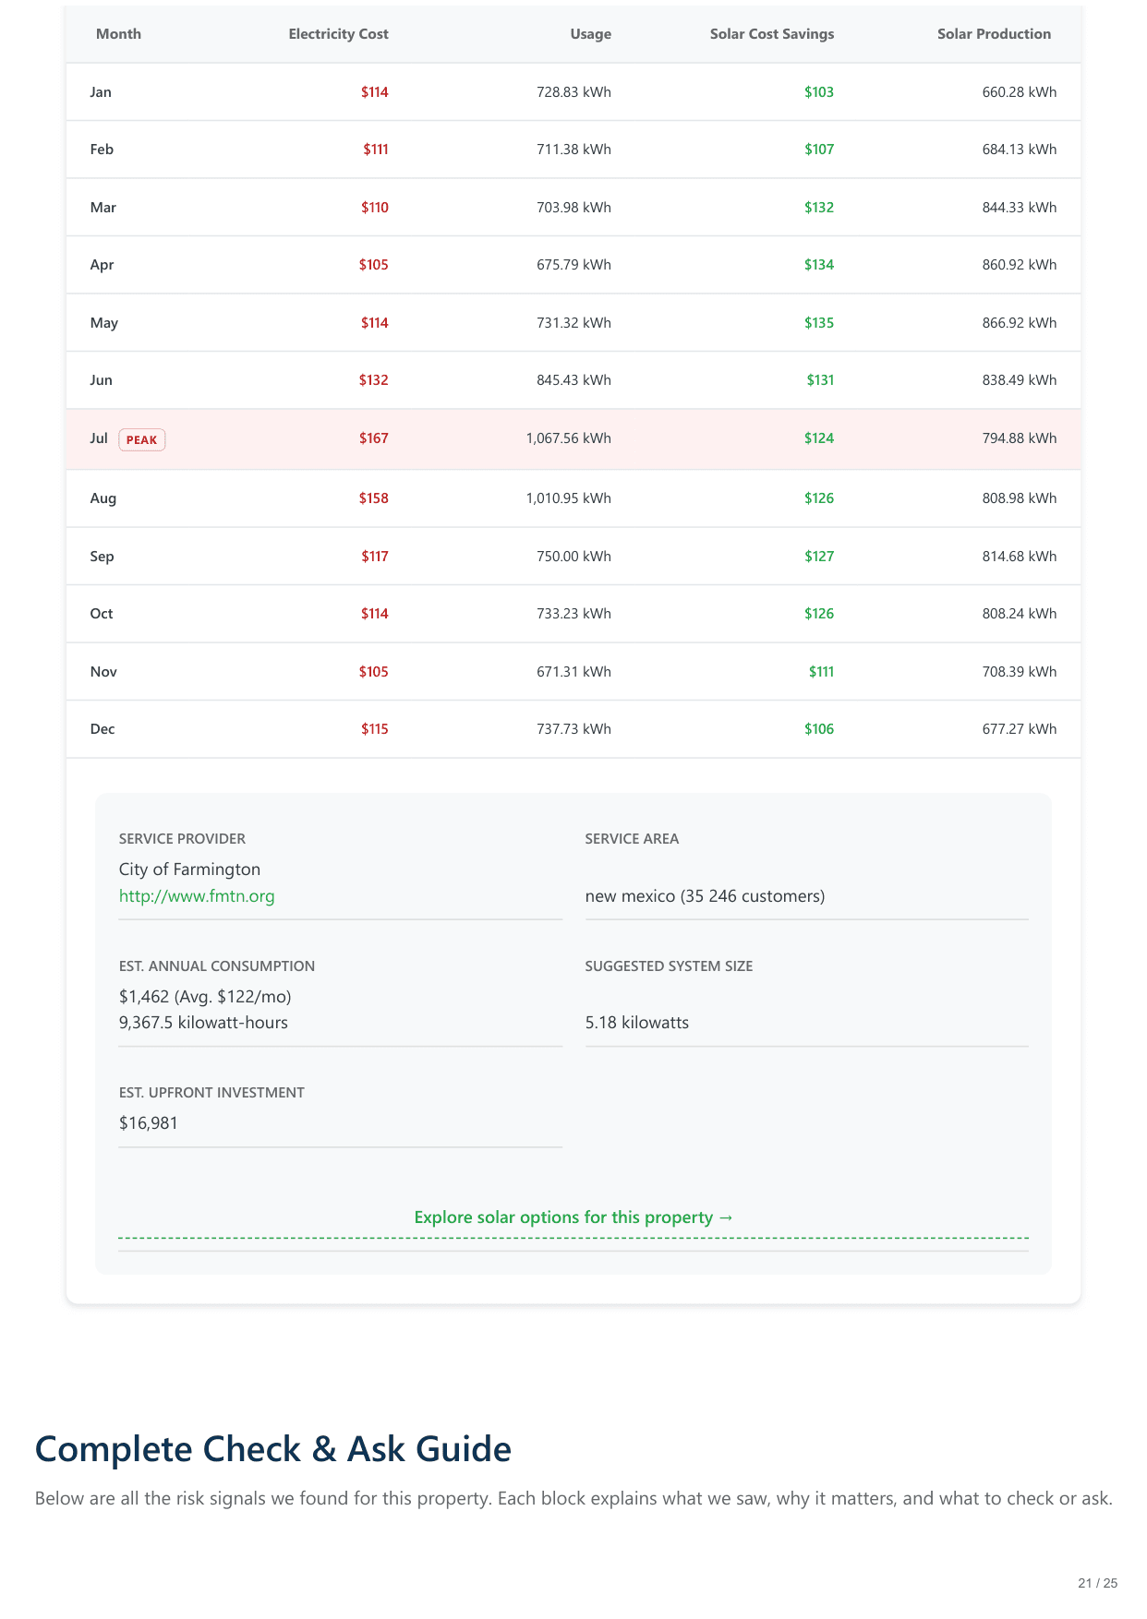Select the Jan row month label
The width and height of the screenshot is (1147, 1619).
tap(101, 92)
